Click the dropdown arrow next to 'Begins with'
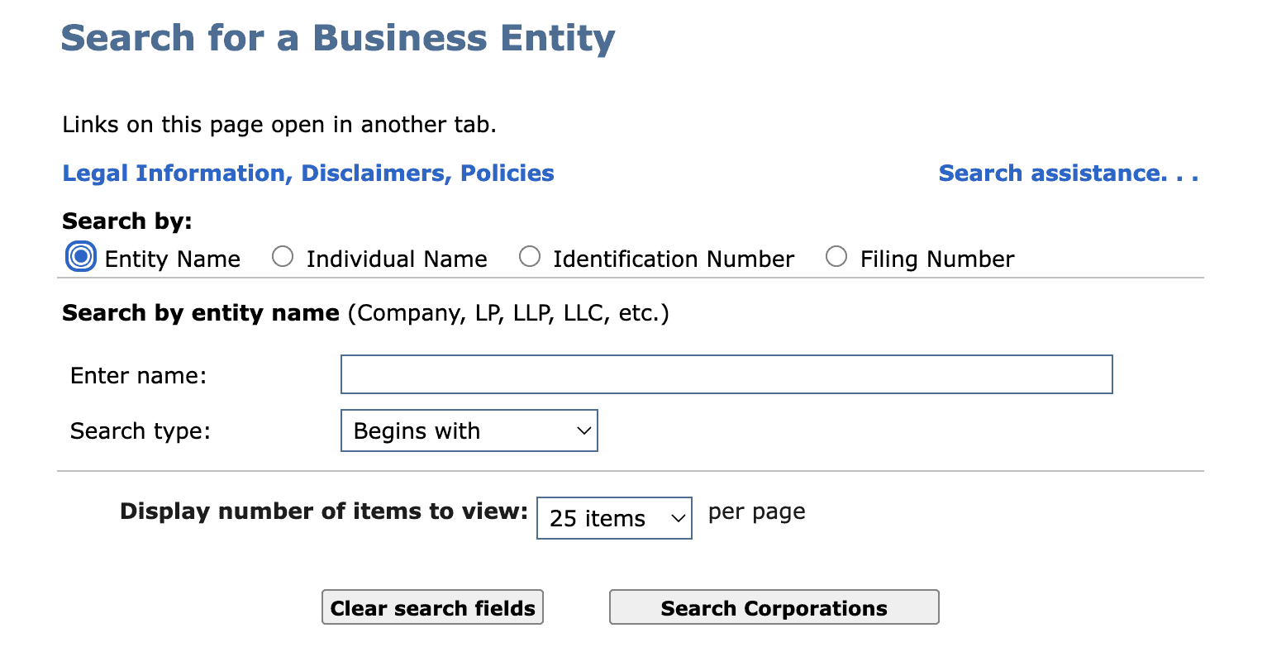The height and width of the screenshot is (666, 1286). (583, 431)
